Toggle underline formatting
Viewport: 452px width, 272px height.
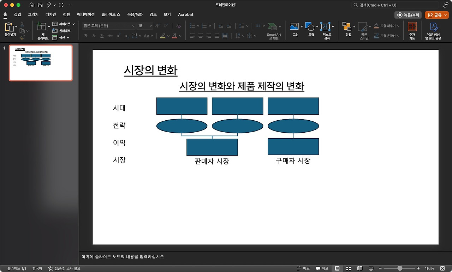point(101,36)
